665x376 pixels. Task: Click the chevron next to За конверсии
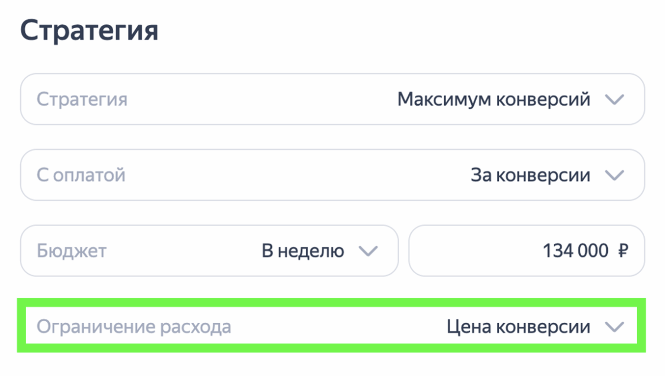coord(614,175)
